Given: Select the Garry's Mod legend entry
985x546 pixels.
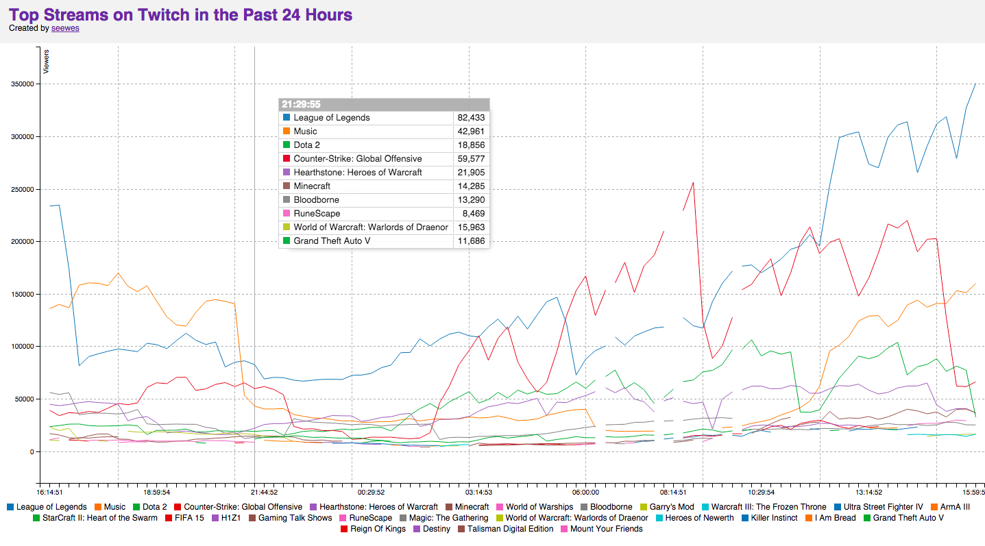Looking at the screenshot, I should tap(666, 507).
